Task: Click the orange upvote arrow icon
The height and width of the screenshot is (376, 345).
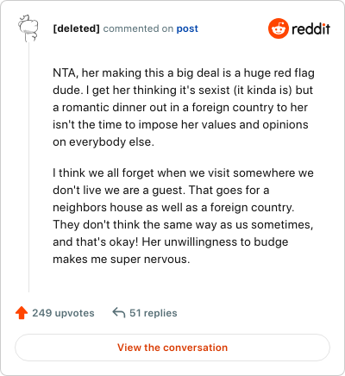Action: tap(22, 313)
